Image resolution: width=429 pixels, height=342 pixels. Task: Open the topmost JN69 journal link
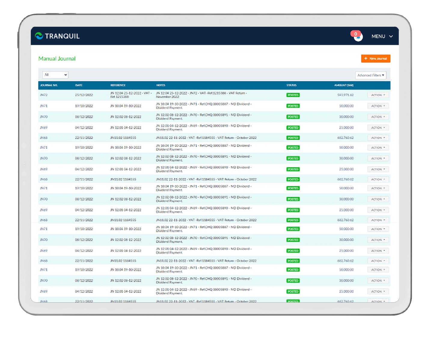44,128
